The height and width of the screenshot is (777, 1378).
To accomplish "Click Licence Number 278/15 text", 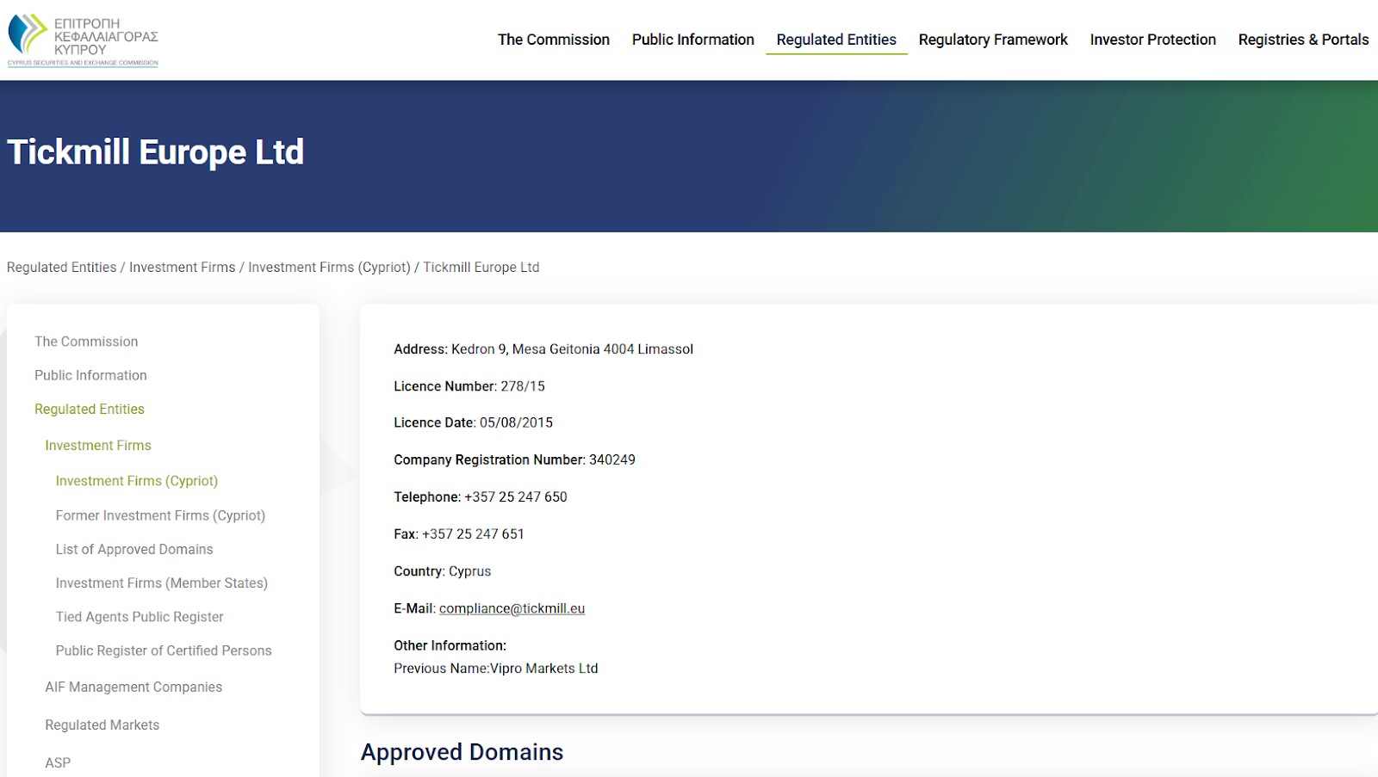I will coord(469,386).
